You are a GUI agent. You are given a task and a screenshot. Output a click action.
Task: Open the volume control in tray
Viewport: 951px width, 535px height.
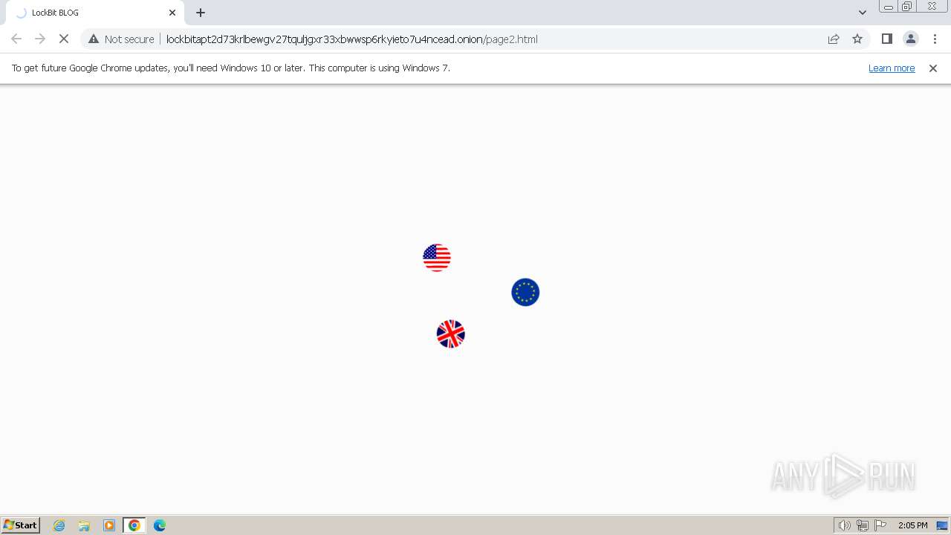coord(845,525)
